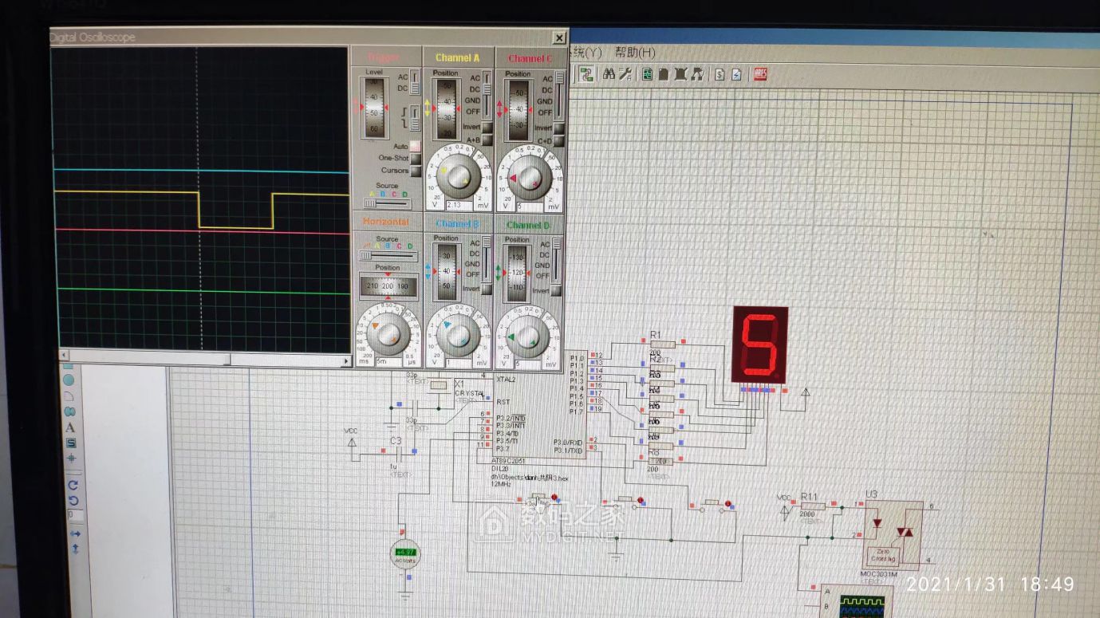Click the Horizontal Source channel slider
This screenshot has height=618, width=1100.
pyautogui.click(x=387, y=255)
